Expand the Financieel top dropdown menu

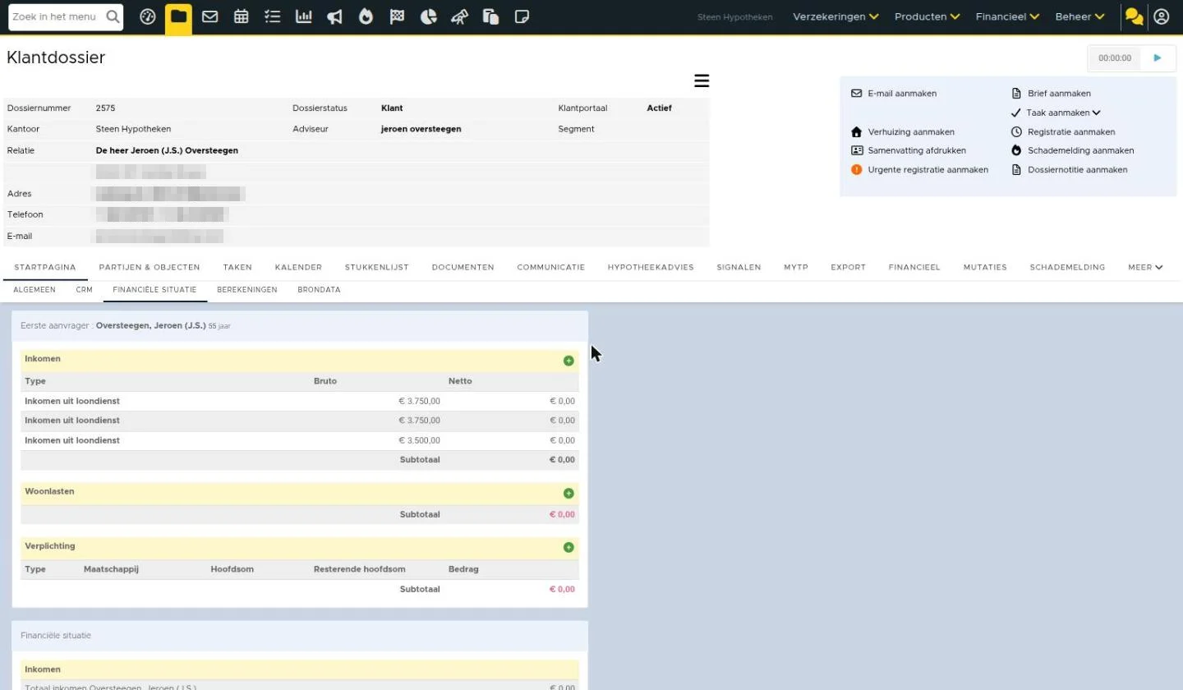click(1008, 16)
